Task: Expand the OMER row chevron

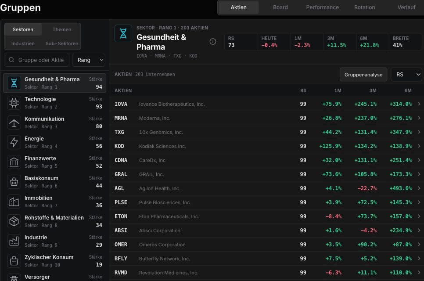Action: [419, 245]
